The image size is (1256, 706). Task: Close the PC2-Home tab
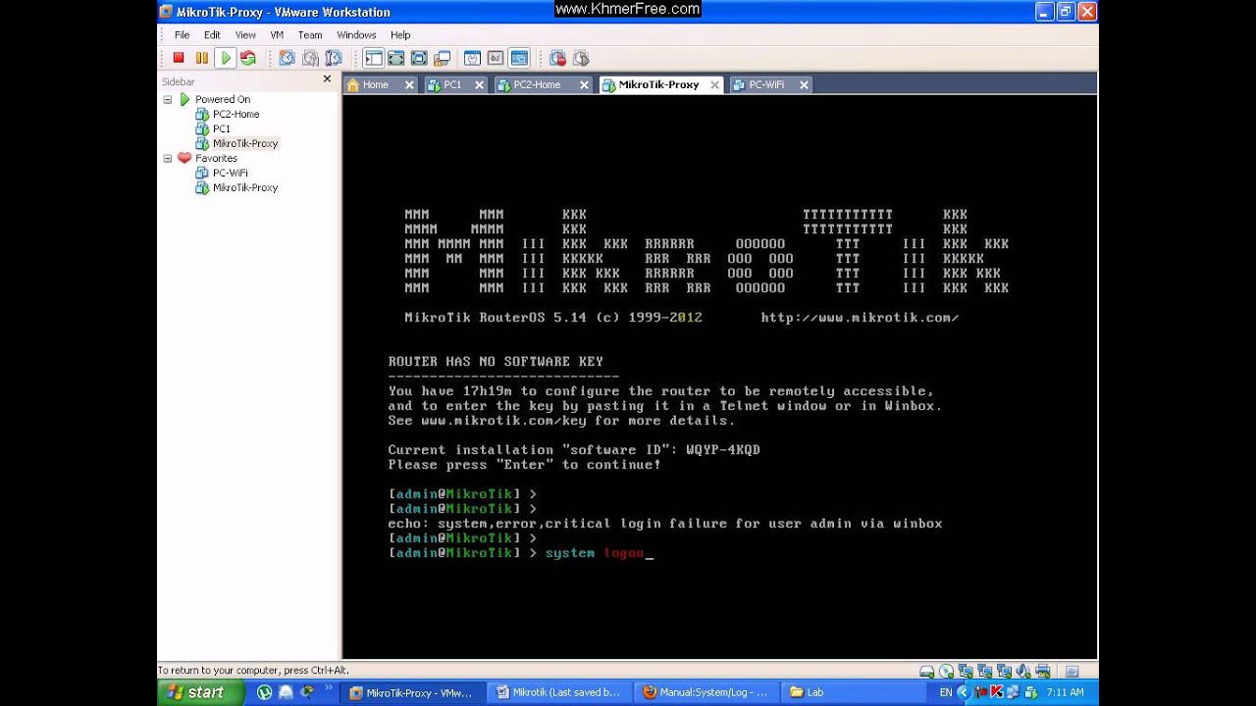[x=584, y=85]
